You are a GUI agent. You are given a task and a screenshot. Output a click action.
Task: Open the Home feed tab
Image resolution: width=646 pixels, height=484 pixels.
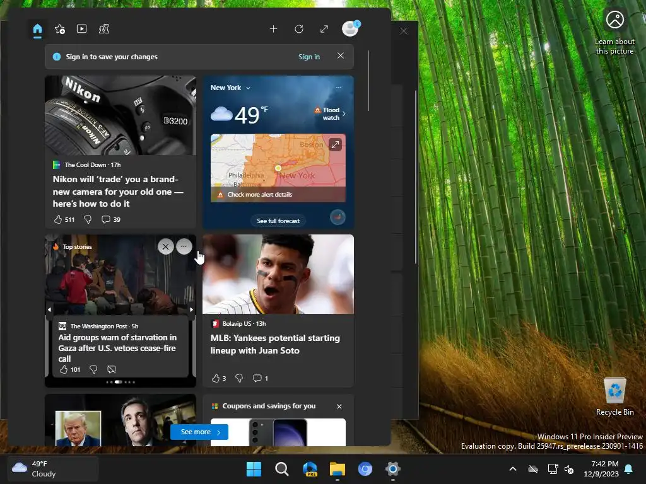click(x=37, y=29)
